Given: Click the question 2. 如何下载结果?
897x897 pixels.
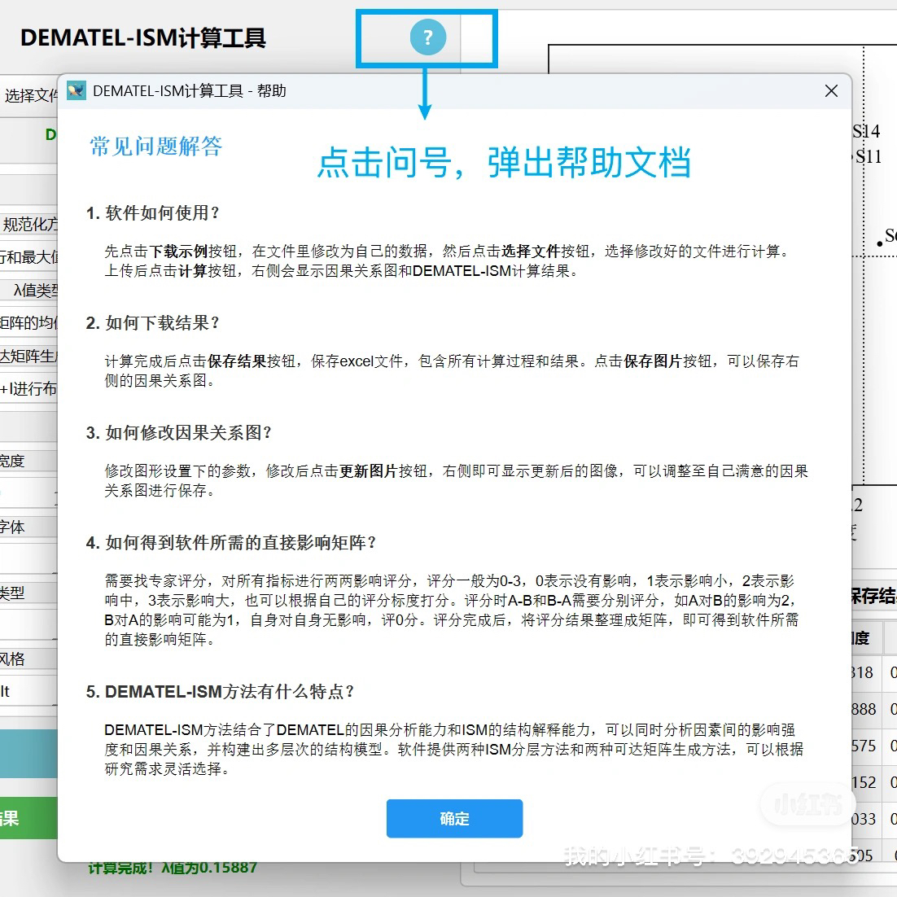Looking at the screenshot, I should pos(153,322).
